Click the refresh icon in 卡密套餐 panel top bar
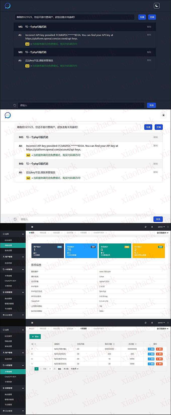The width and height of the screenshot is (171, 415). point(145,323)
